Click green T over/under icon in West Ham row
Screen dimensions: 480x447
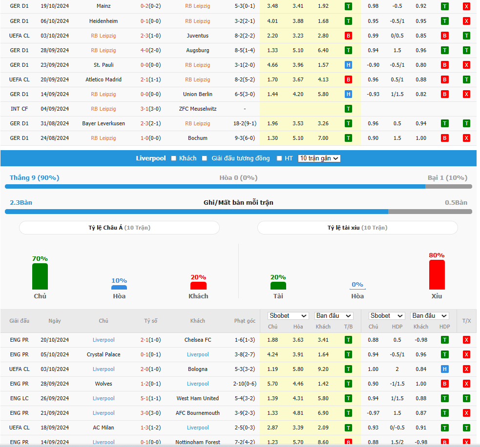tap(466, 398)
